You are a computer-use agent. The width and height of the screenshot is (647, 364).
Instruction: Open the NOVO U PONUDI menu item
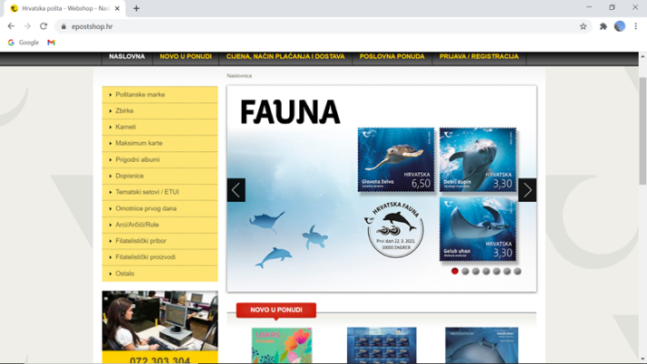[x=186, y=56]
